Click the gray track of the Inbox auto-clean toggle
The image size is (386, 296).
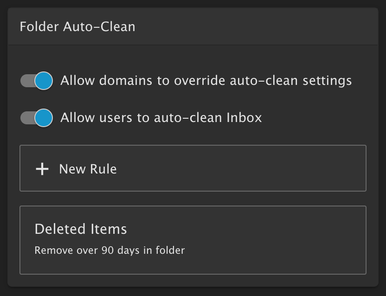(x=26, y=118)
